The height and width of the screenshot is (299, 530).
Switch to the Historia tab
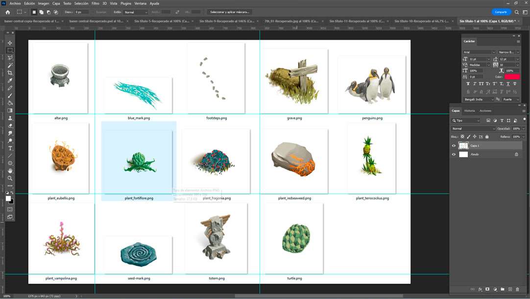(x=469, y=111)
